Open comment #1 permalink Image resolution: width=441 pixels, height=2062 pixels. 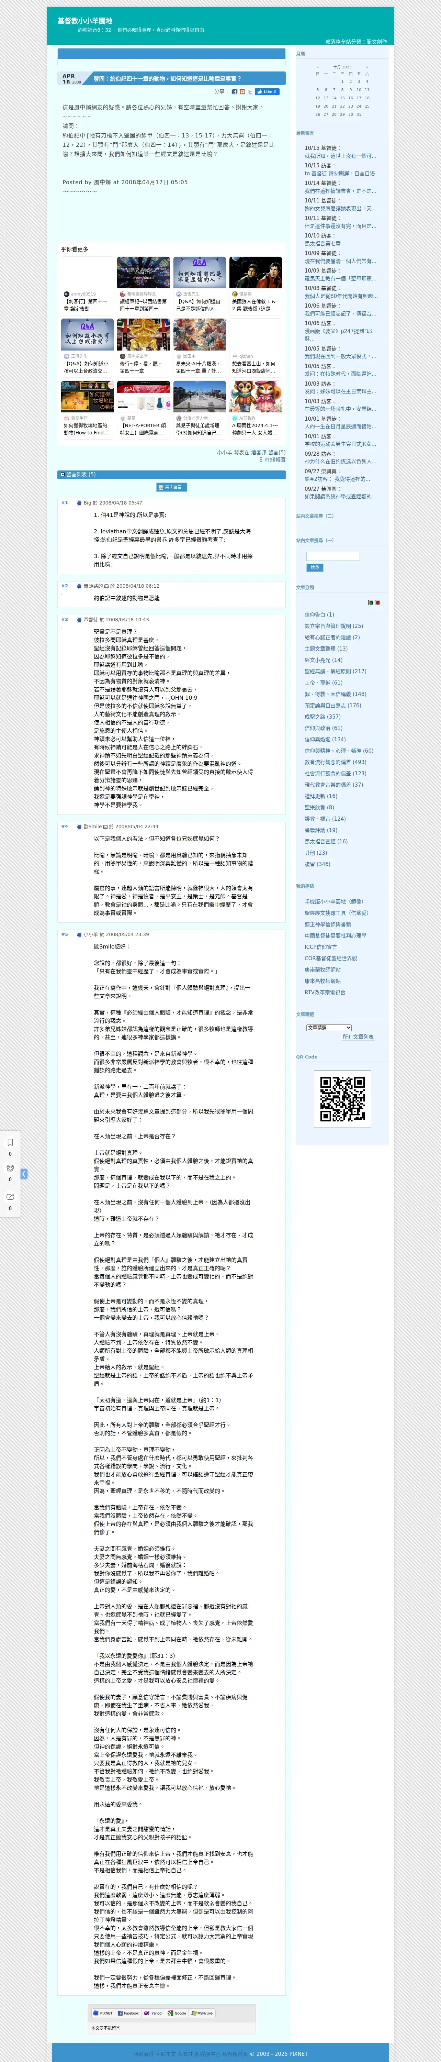65,503
